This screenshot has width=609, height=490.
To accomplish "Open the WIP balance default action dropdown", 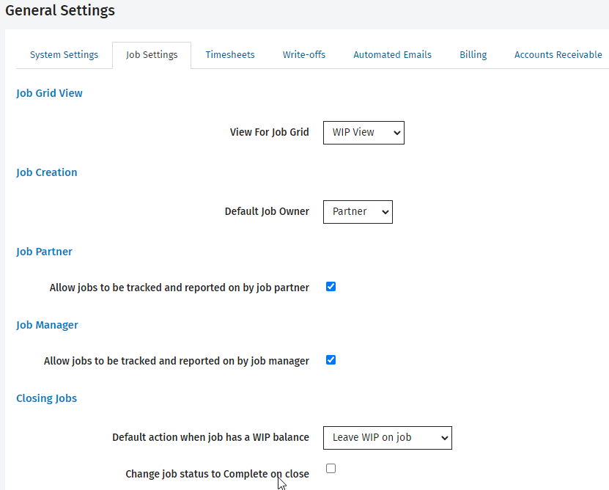I will pos(387,438).
